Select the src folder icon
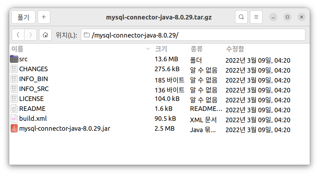319x175 pixels. click(x=14, y=59)
